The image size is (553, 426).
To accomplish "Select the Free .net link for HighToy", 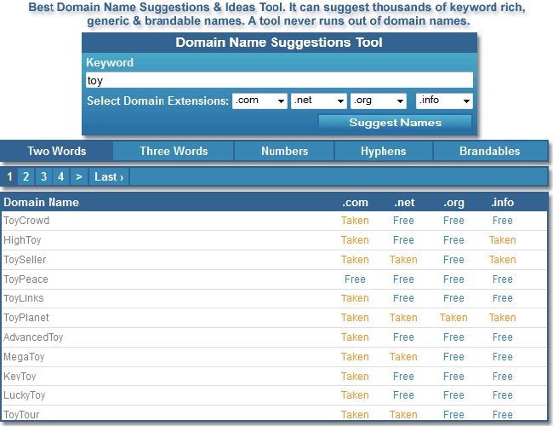I will point(403,240).
